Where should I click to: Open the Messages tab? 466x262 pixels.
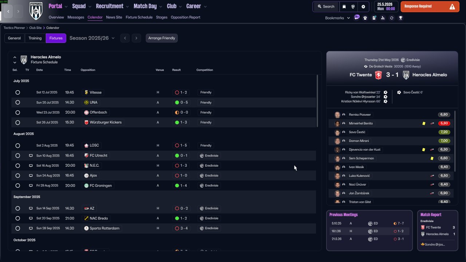click(76, 17)
